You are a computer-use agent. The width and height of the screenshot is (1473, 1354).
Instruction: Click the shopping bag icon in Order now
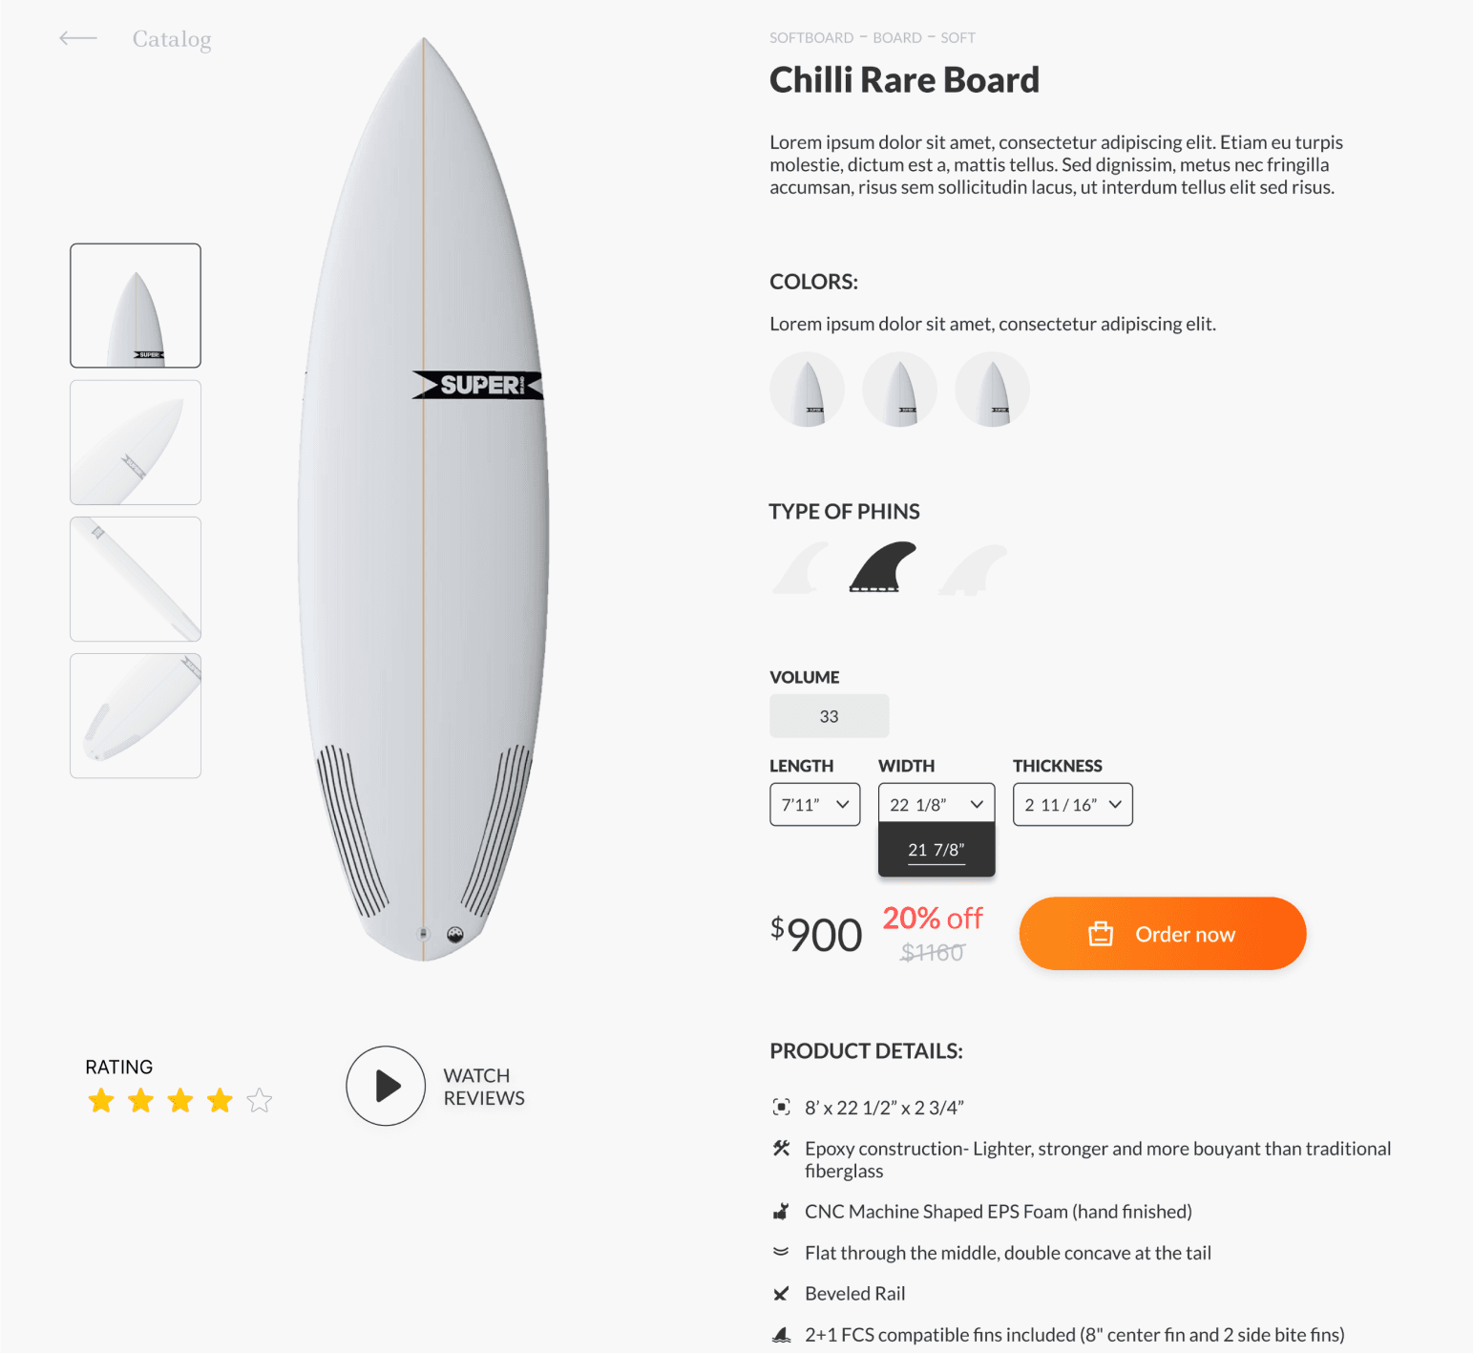click(x=1101, y=934)
